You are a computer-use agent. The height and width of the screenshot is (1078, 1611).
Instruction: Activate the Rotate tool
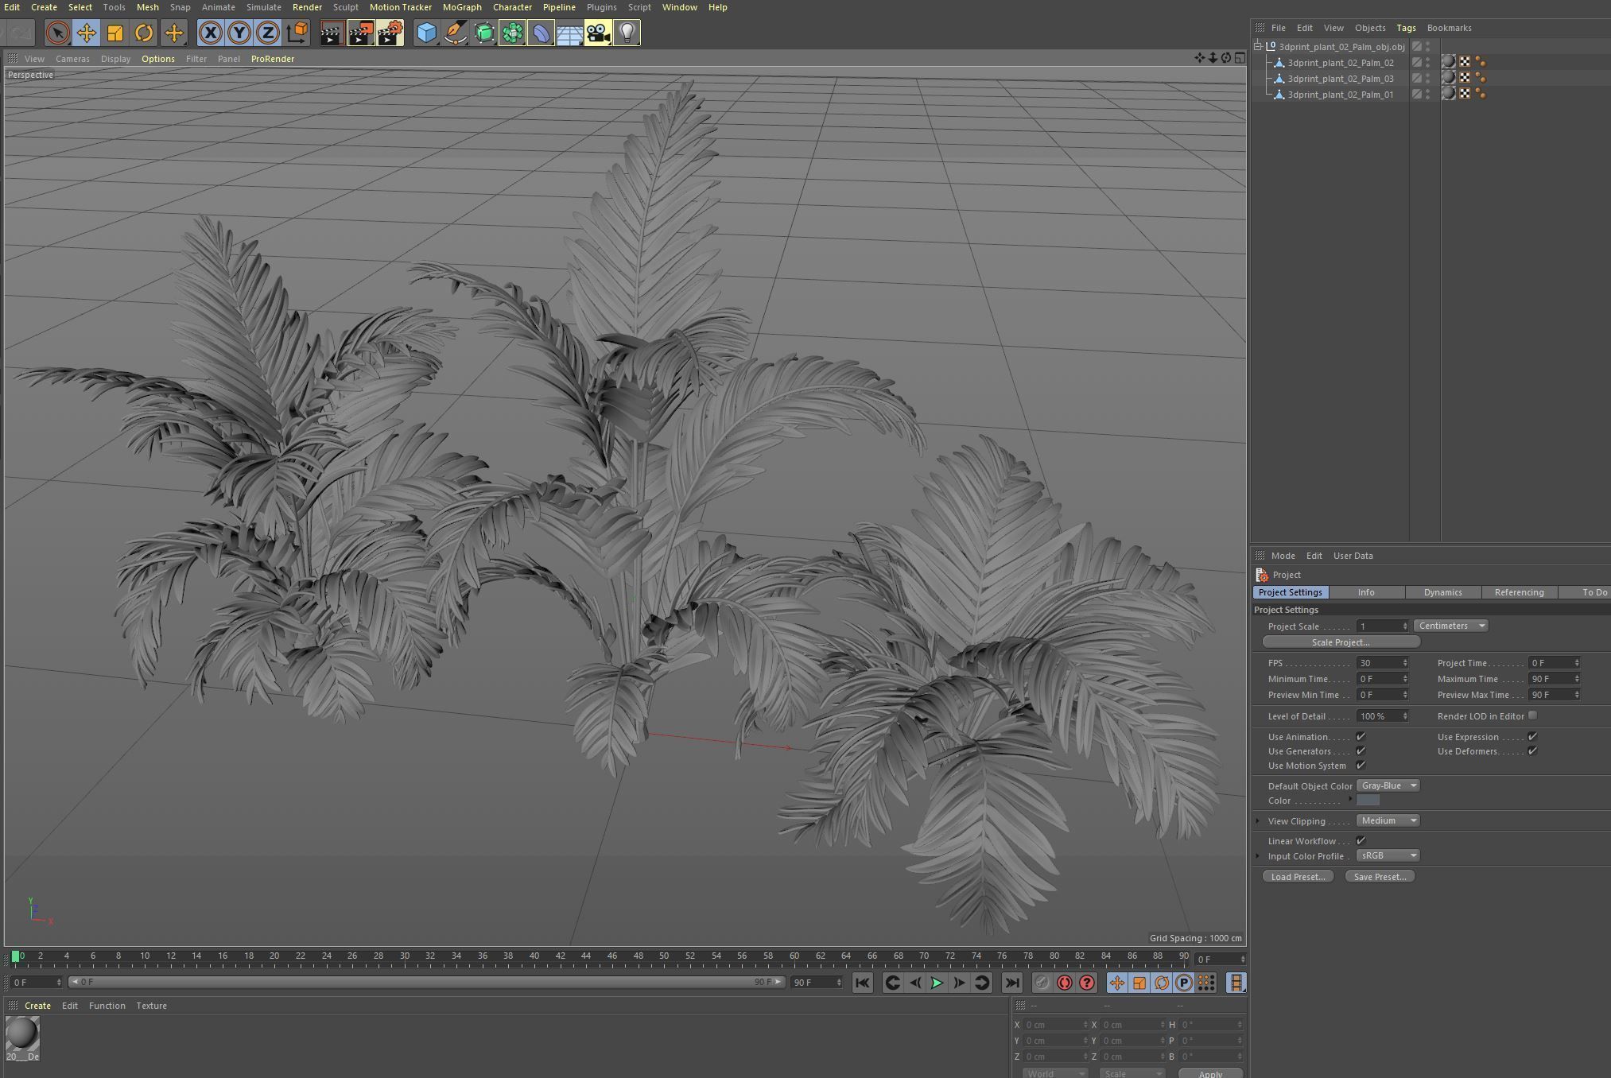tap(144, 33)
